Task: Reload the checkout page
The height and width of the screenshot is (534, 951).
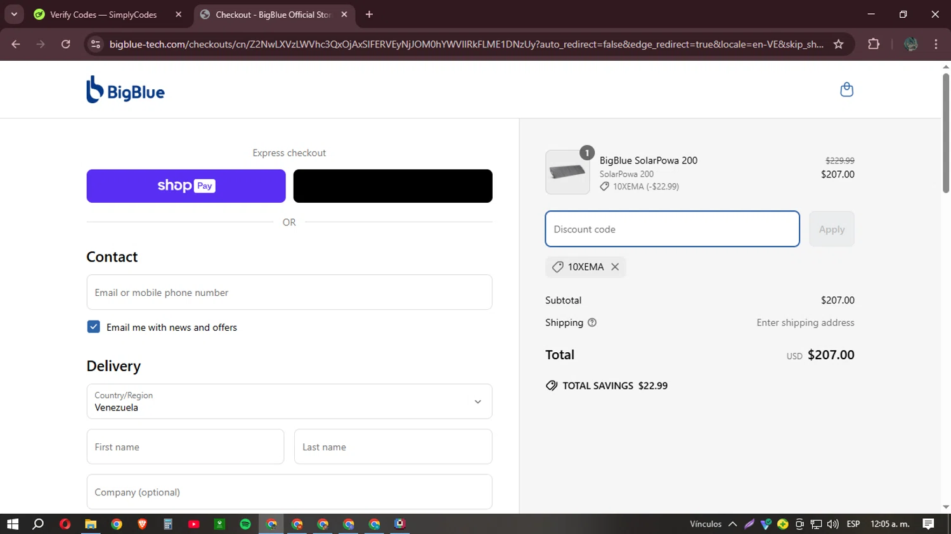Action: point(66,44)
